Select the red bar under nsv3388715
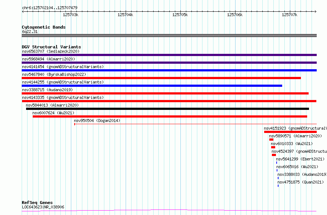327x215 pixels. pos(165,93)
